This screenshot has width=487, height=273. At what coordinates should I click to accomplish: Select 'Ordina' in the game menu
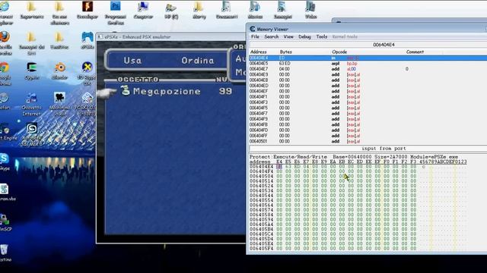[x=198, y=61]
